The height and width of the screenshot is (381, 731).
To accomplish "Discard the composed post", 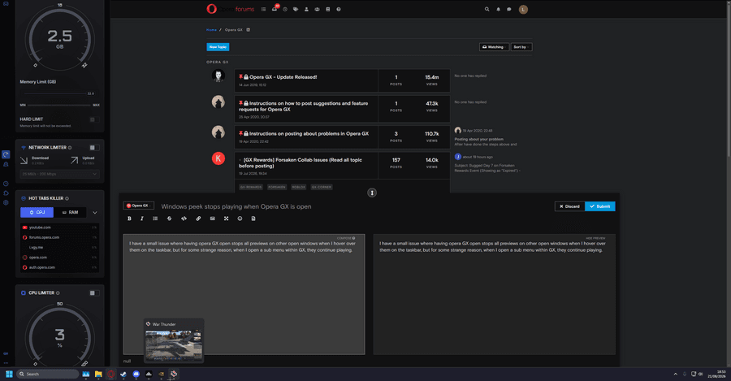I will pos(569,206).
